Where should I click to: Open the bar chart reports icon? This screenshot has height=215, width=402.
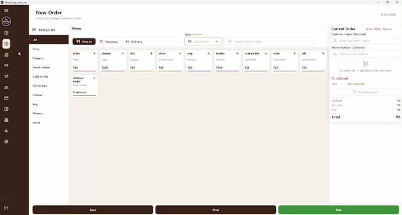click(6, 131)
